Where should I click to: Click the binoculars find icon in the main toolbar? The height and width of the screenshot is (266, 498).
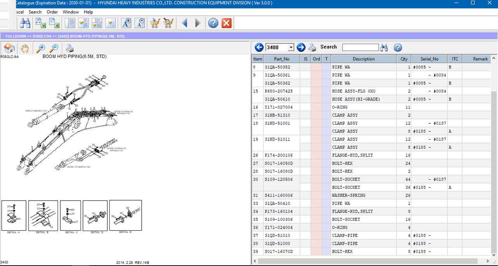click(25, 23)
